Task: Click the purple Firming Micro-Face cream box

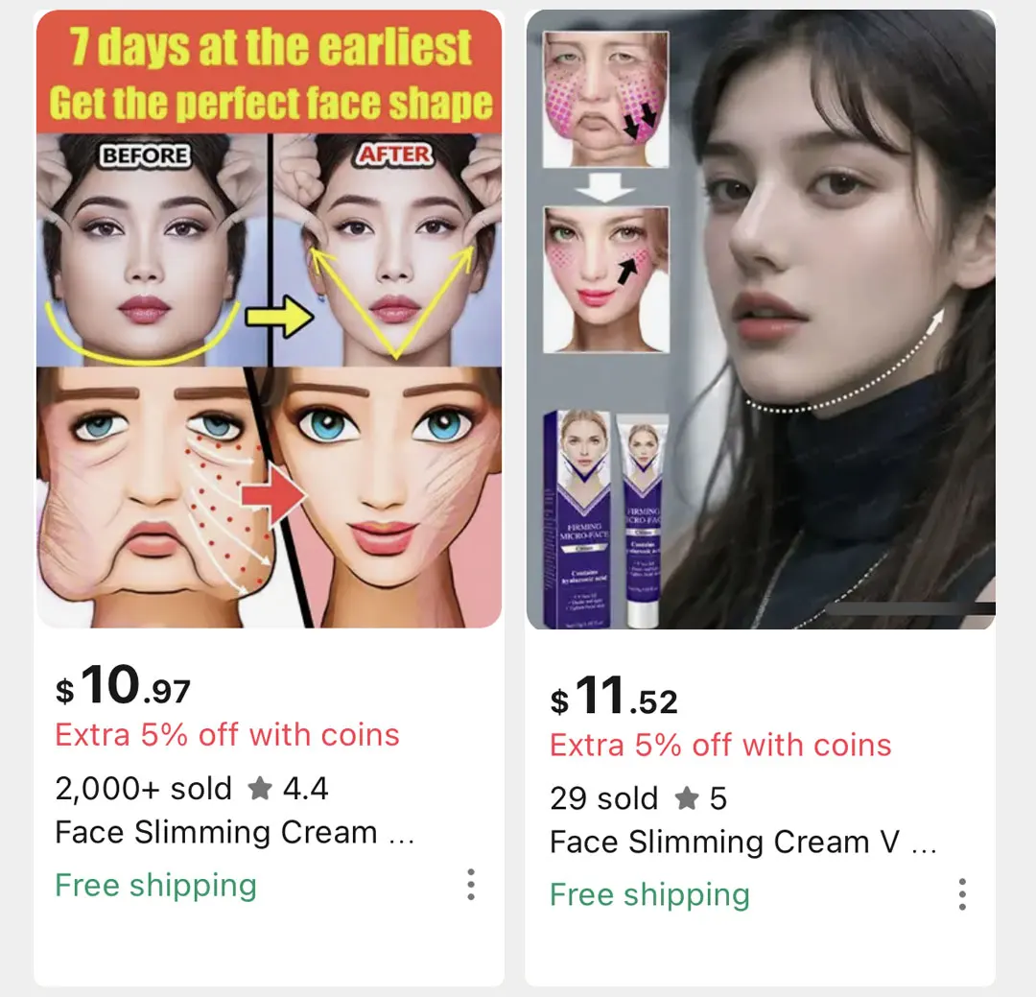Action: tap(577, 519)
